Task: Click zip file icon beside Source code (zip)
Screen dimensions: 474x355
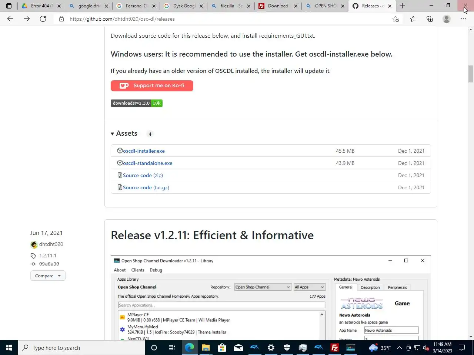Action: (x=120, y=175)
